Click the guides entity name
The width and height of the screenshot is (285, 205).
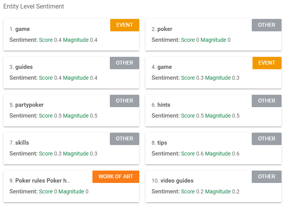(24, 67)
